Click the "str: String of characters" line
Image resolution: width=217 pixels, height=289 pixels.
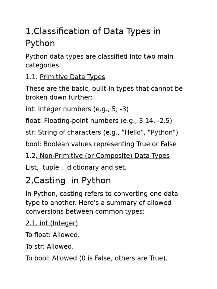(x=102, y=132)
